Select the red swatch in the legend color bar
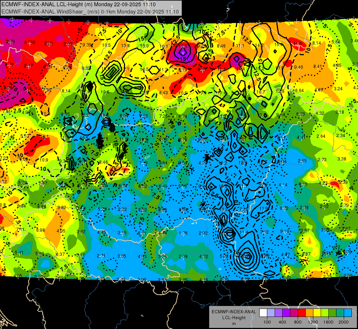This screenshot has height=329, width=358. [302, 313]
